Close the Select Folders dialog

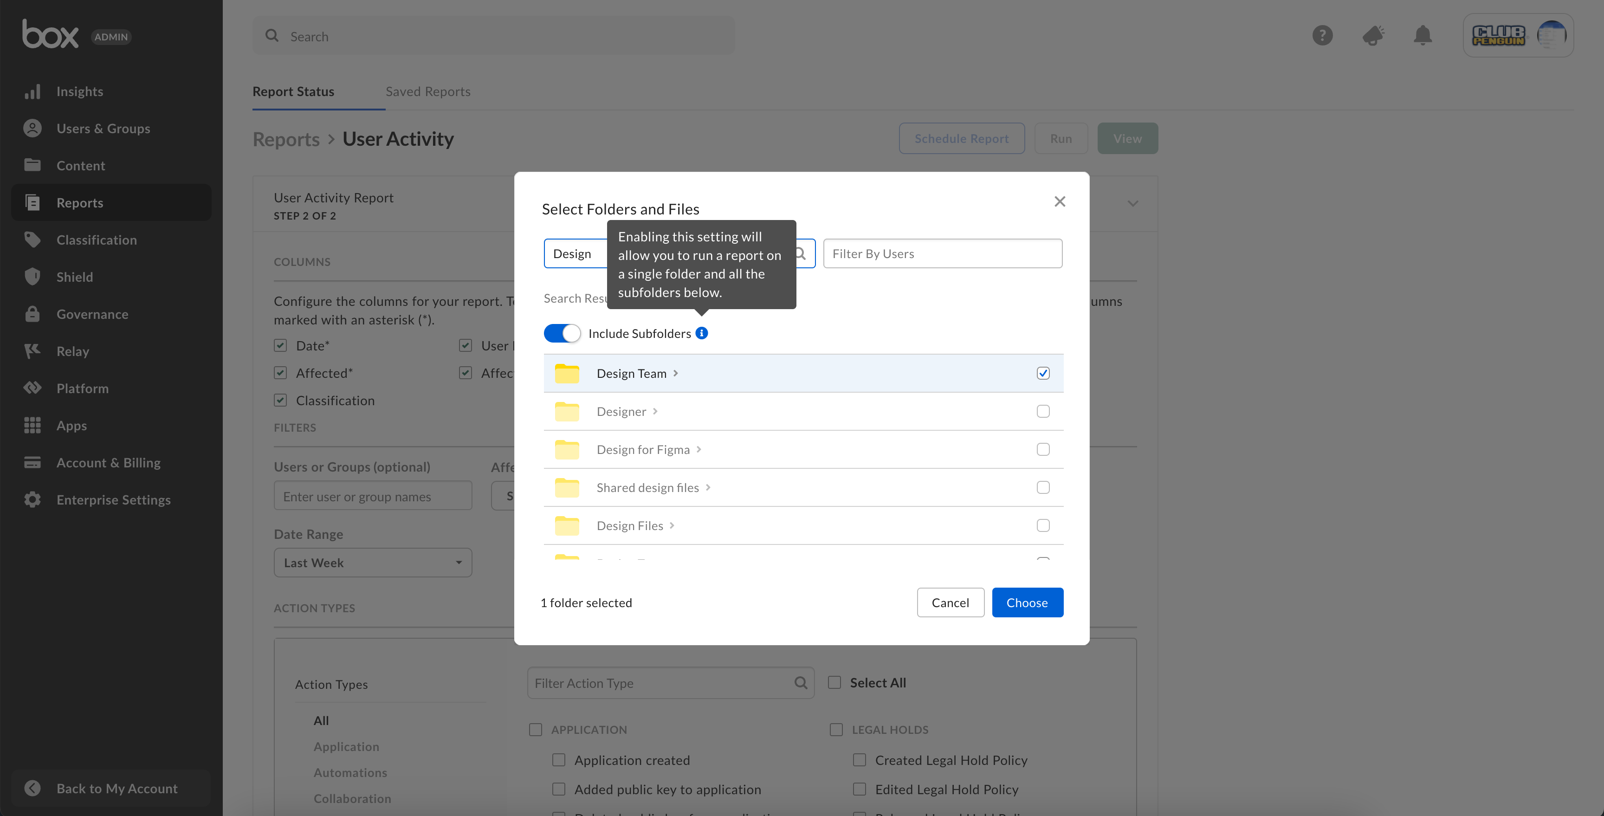click(x=1059, y=201)
